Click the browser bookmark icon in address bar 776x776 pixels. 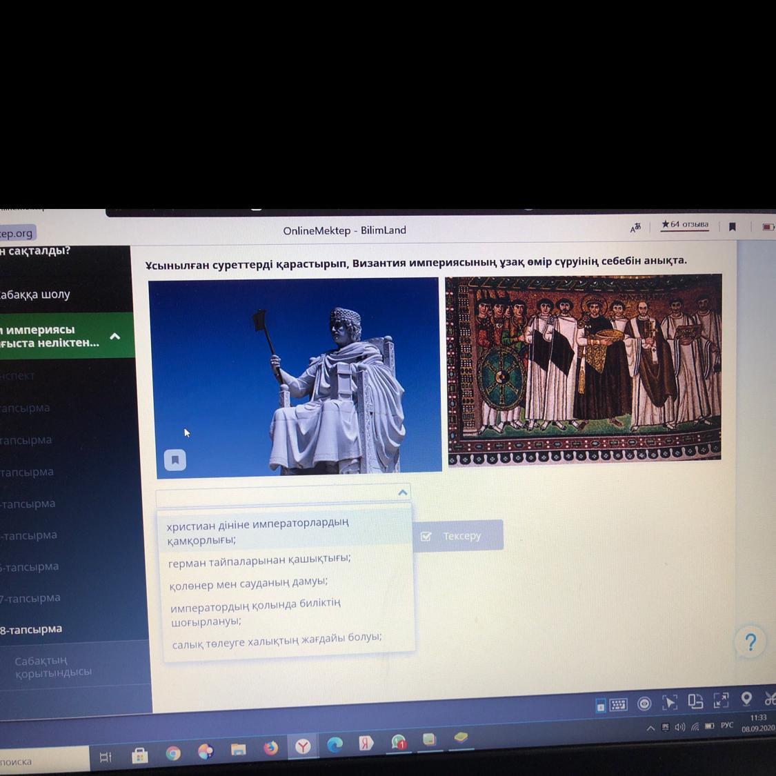coord(732,227)
